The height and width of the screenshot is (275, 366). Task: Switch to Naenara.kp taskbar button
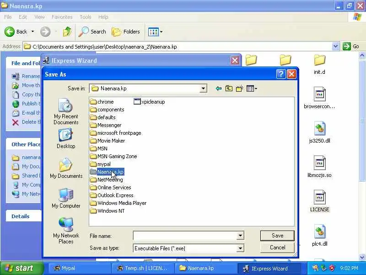(x=206, y=268)
